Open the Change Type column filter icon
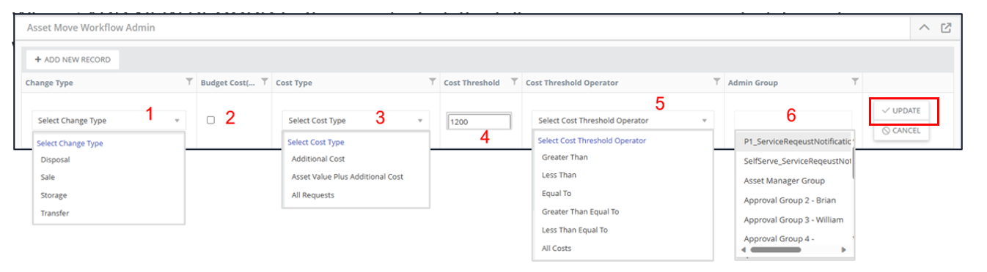This screenshot has width=987, height=272. point(189,82)
